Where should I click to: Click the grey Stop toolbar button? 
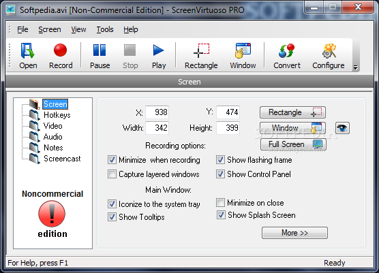click(130, 56)
